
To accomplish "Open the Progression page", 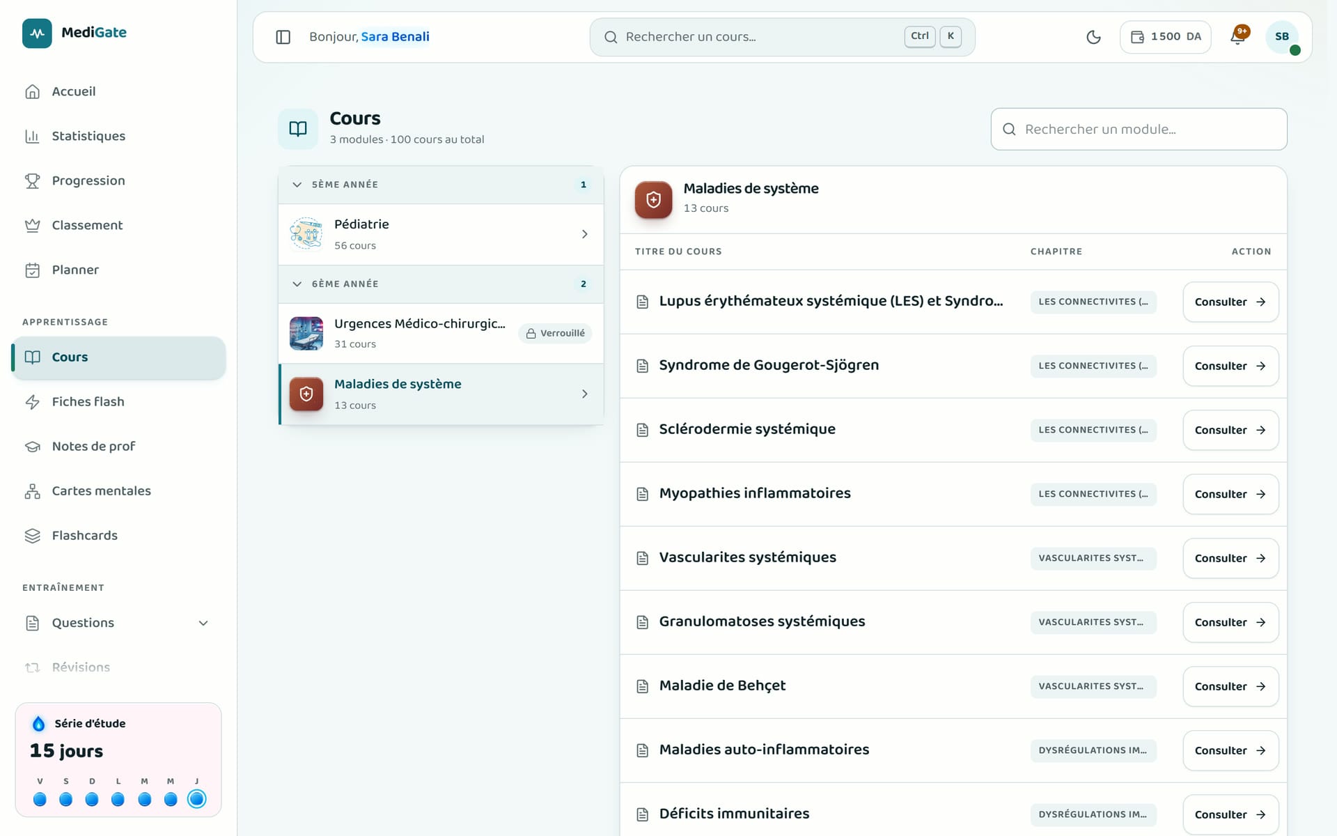I will 118,180.
